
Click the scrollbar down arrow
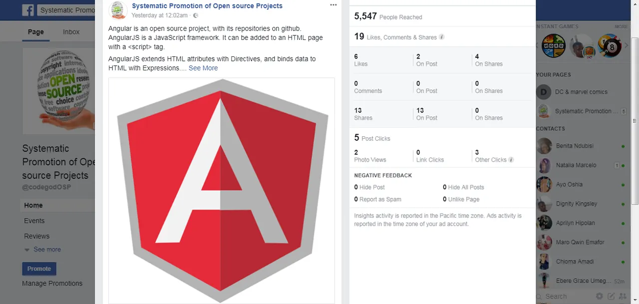(x=635, y=300)
